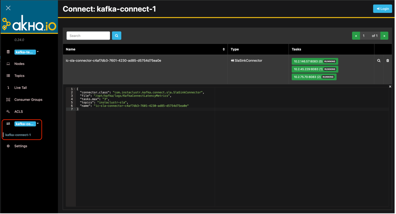Viewport: 396px width, 214px height.
Task: Click the "file" line in editor
Action: point(126,96)
